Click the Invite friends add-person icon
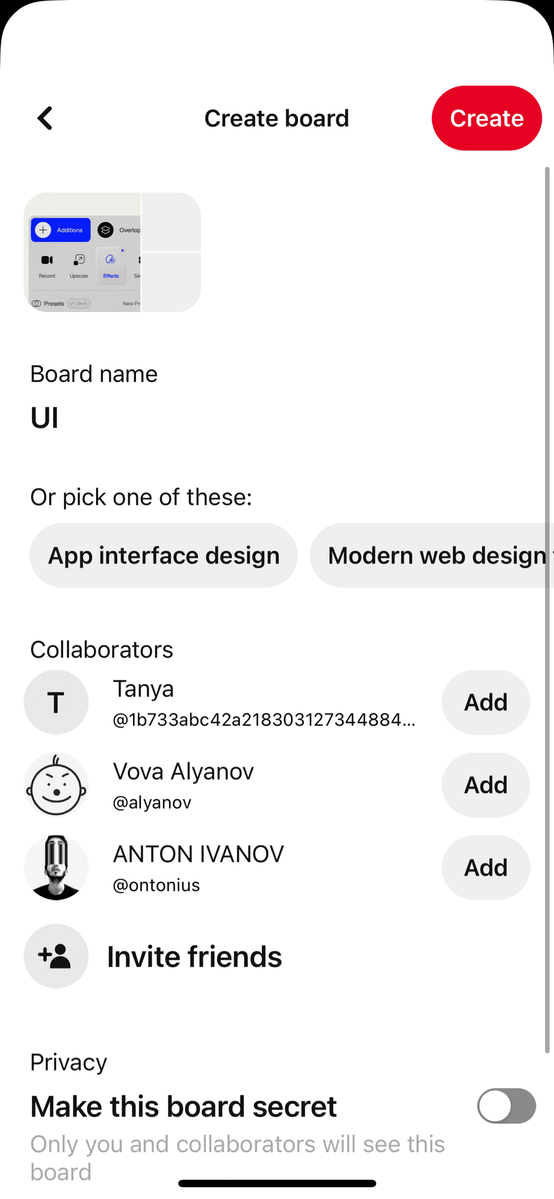Viewport: 554px width, 1199px height. pos(56,956)
